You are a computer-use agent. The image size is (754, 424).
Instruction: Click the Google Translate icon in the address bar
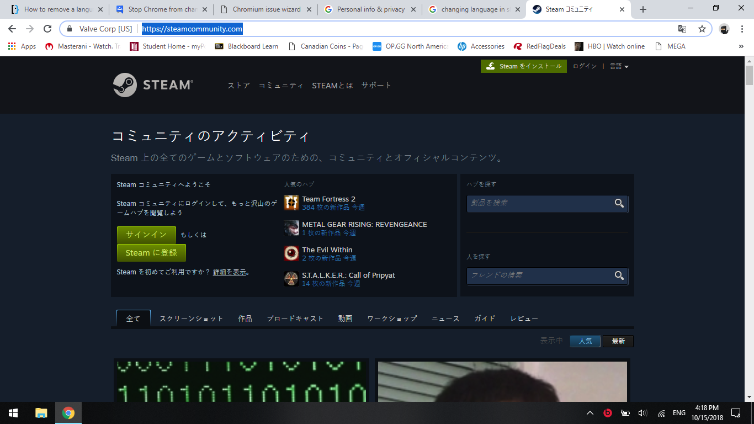tap(682, 29)
